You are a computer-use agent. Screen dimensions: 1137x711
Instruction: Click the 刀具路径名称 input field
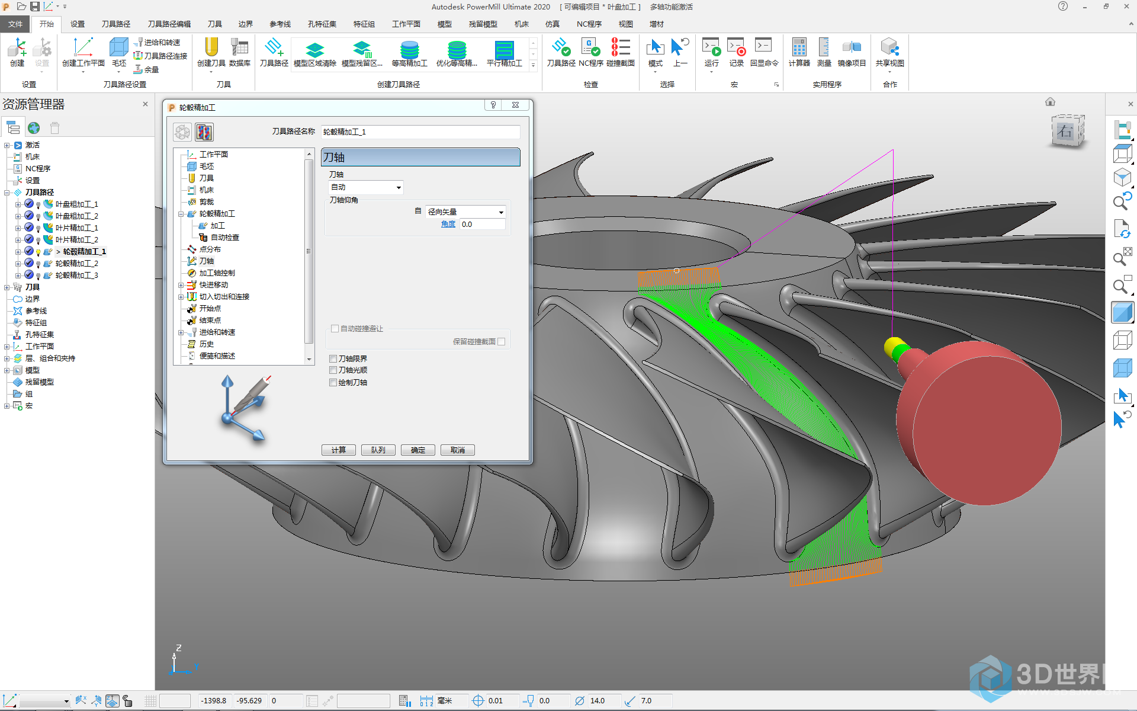[x=420, y=132]
